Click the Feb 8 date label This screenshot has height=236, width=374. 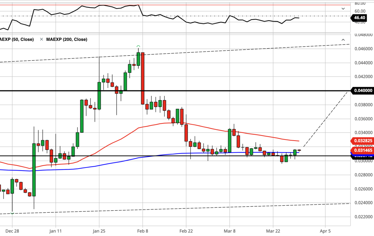pyautogui.click(x=142, y=231)
